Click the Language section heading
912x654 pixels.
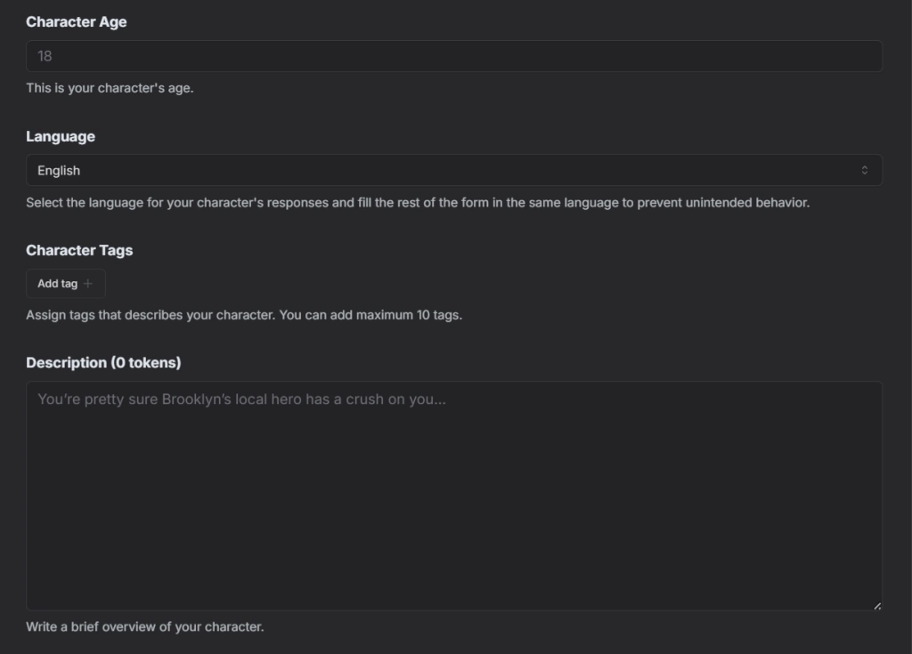coord(59,136)
